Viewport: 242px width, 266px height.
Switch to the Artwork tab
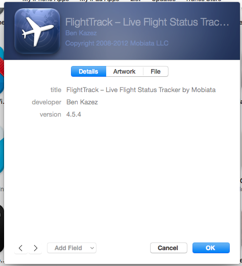(125, 72)
